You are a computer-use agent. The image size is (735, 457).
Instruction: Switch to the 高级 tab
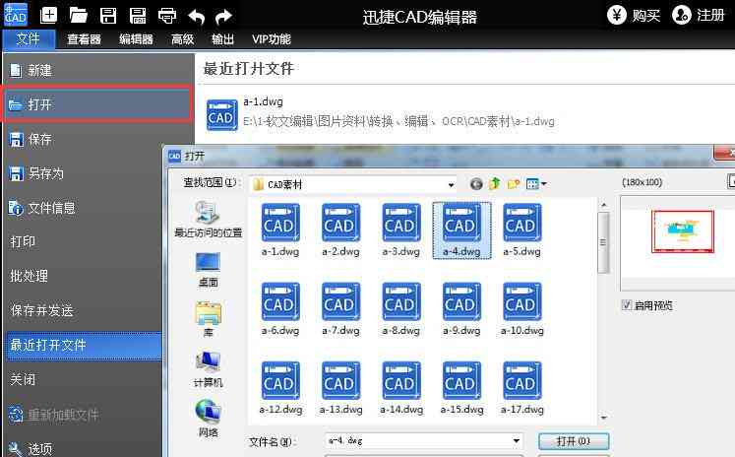coord(182,39)
